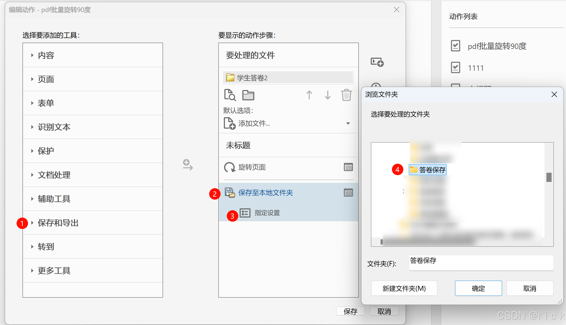Viewport: 566px width, 325px height.
Task: Toggle the pdf批量旋转90度 checkbox
Action: click(x=456, y=46)
